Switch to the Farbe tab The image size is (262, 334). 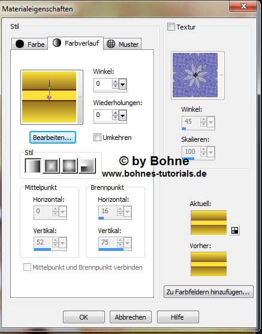(x=29, y=44)
